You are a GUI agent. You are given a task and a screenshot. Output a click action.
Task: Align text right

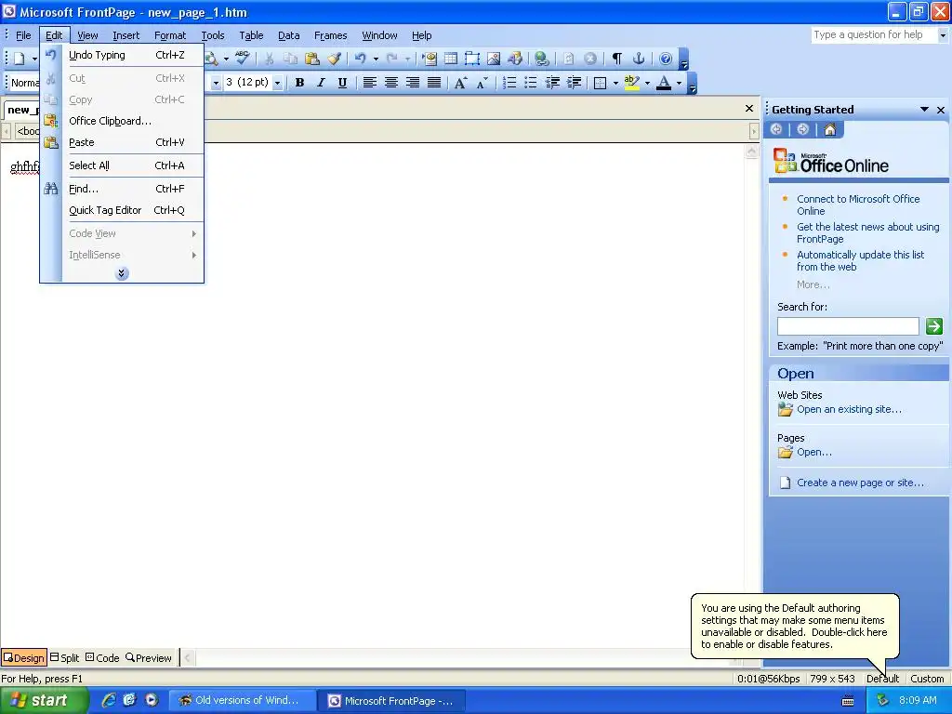pos(412,83)
